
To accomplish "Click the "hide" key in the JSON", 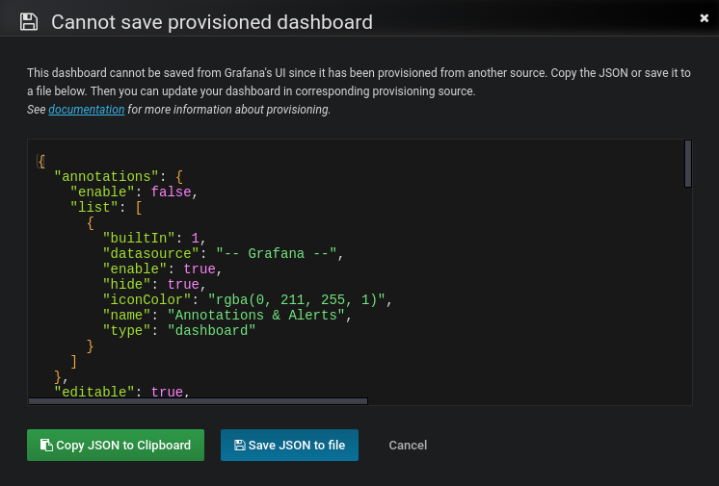I will click(x=126, y=285).
